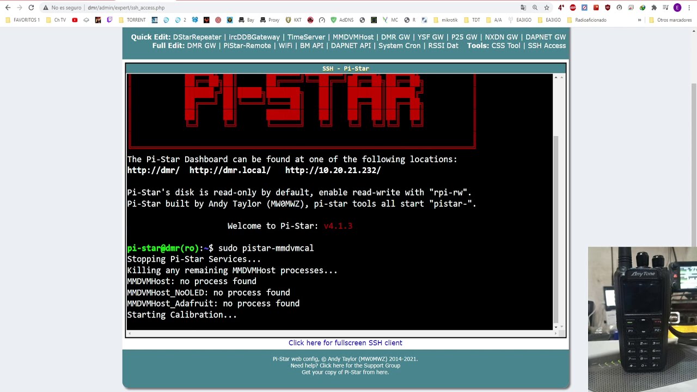Reload the page with browser refresh icon
The width and height of the screenshot is (697, 392).
31,8
